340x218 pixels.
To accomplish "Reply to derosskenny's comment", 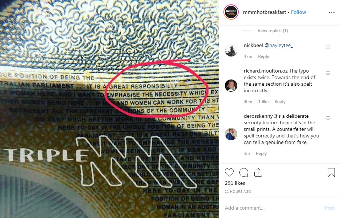I will [x=261, y=153].
